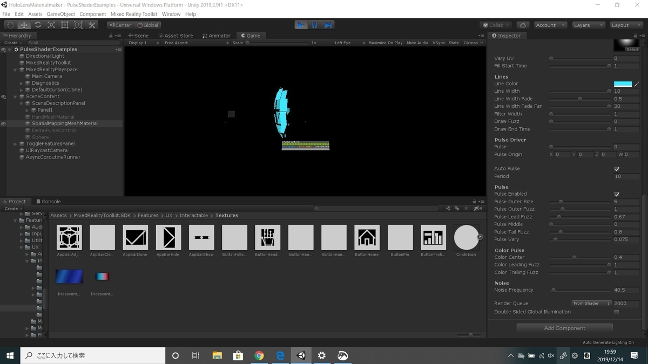The height and width of the screenshot is (364, 648).
Task: Open the eyedropper next to Line Color
Action: tap(637, 84)
